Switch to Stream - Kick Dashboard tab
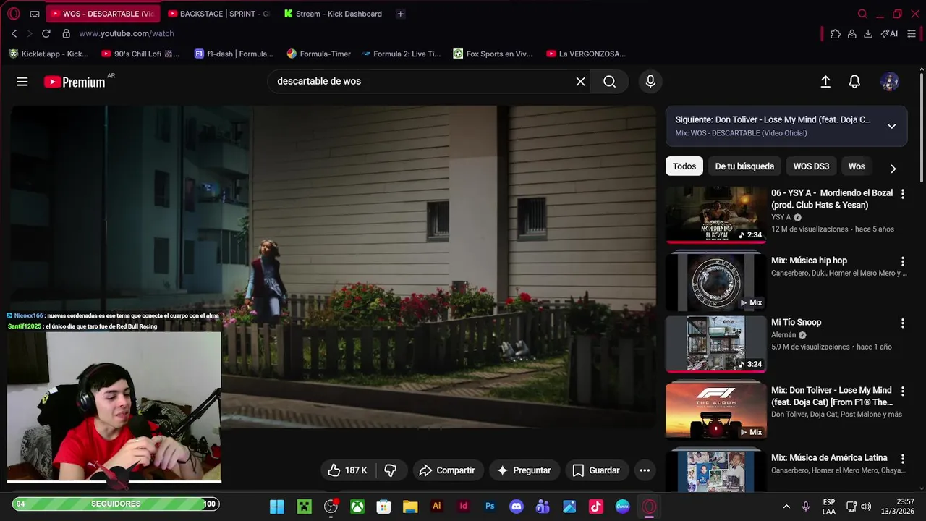926x521 pixels. click(x=334, y=14)
